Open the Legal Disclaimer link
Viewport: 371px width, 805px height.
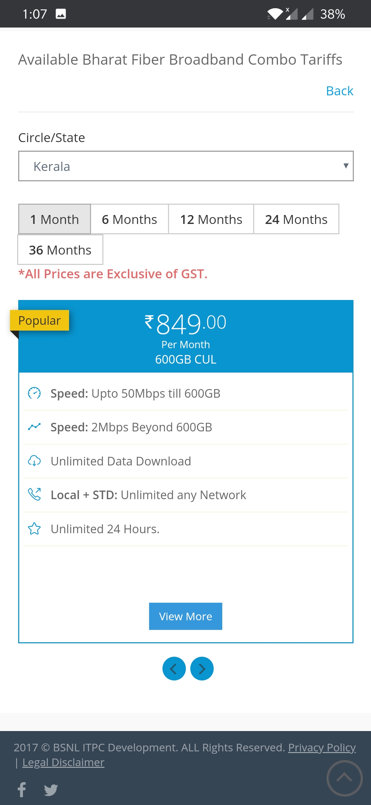pos(63,762)
